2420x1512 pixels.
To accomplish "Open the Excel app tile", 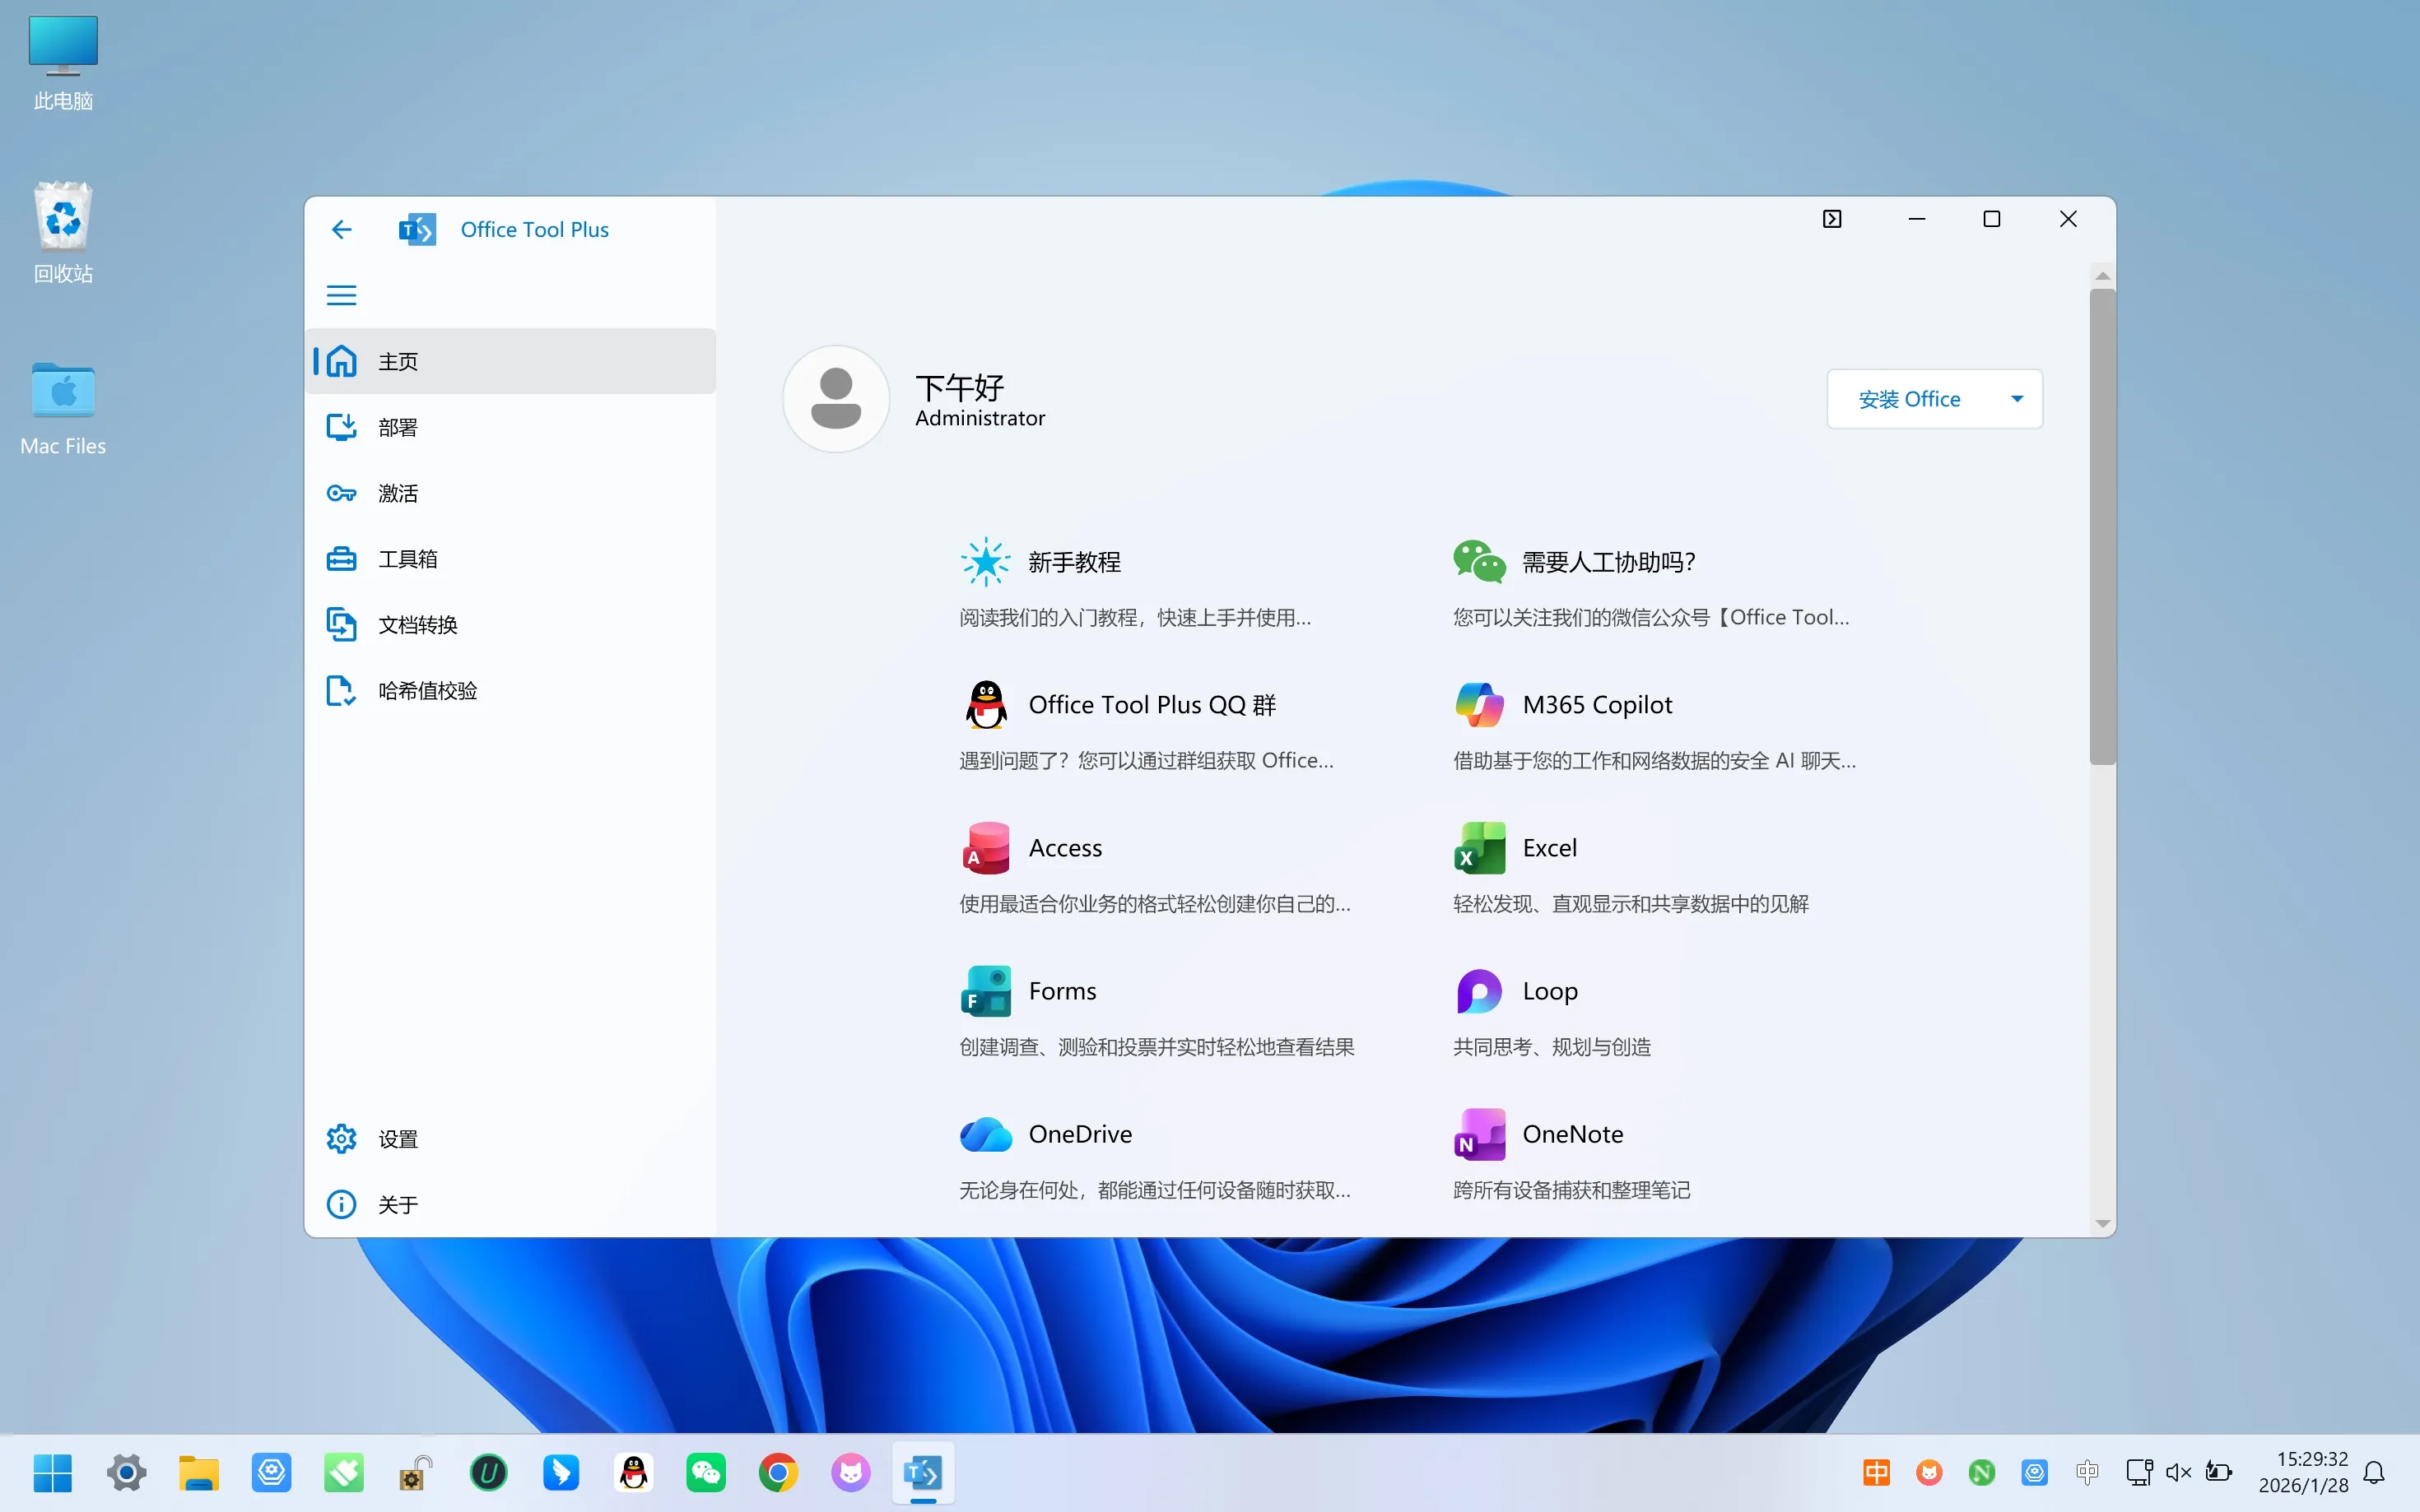I will pyautogui.click(x=1548, y=848).
